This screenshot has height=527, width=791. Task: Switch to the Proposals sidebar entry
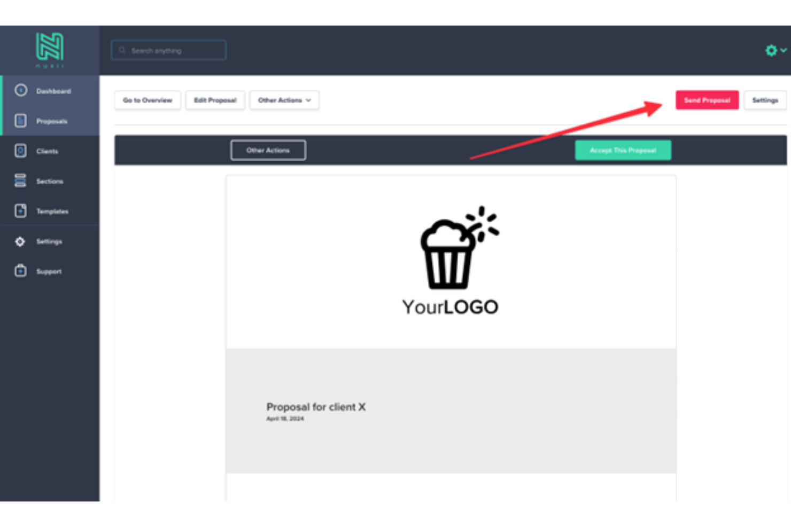click(51, 121)
